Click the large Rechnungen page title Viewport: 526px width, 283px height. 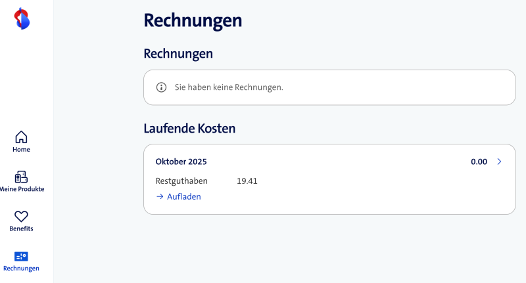click(193, 20)
